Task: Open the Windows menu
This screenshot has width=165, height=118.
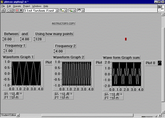Action: (x=37, y=6)
